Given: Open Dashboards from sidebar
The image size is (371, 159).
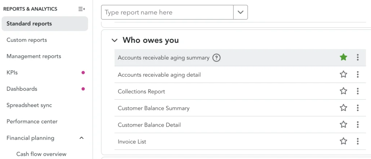Looking at the screenshot, I should tap(22, 89).
